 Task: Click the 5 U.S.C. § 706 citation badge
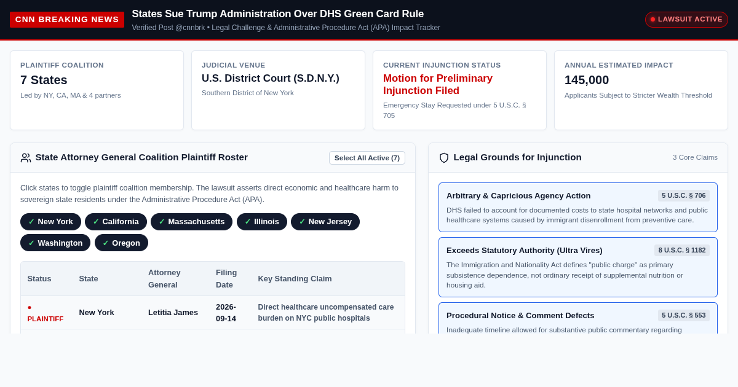click(x=684, y=195)
